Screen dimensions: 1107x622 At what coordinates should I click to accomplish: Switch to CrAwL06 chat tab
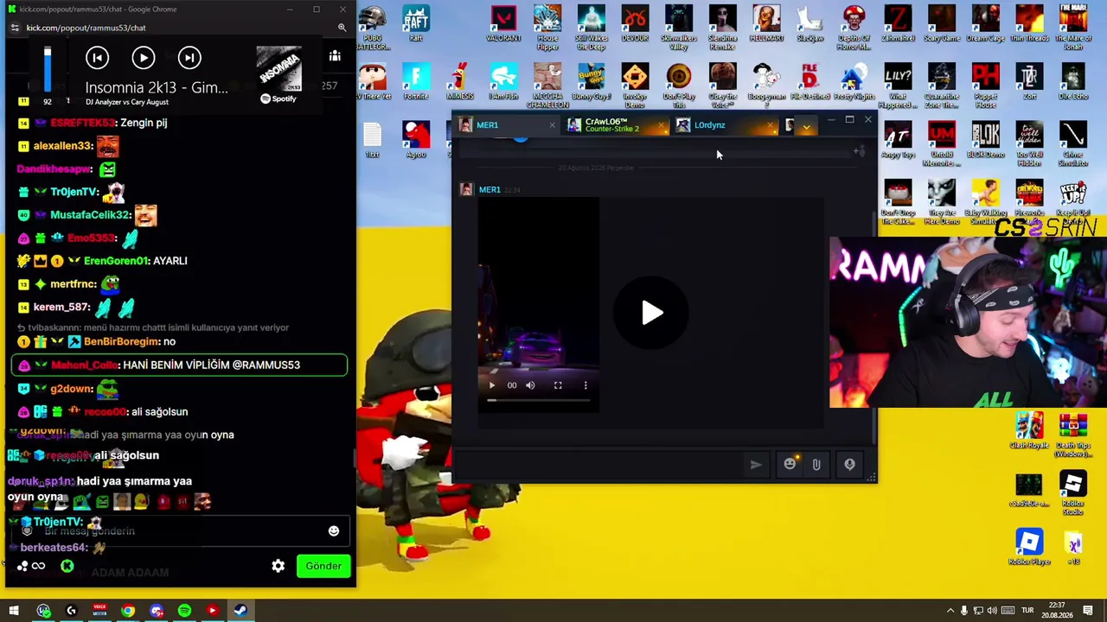click(x=614, y=125)
